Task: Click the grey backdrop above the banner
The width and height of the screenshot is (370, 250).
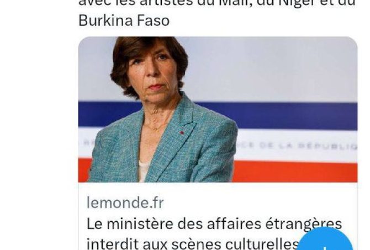Action: (271, 71)
